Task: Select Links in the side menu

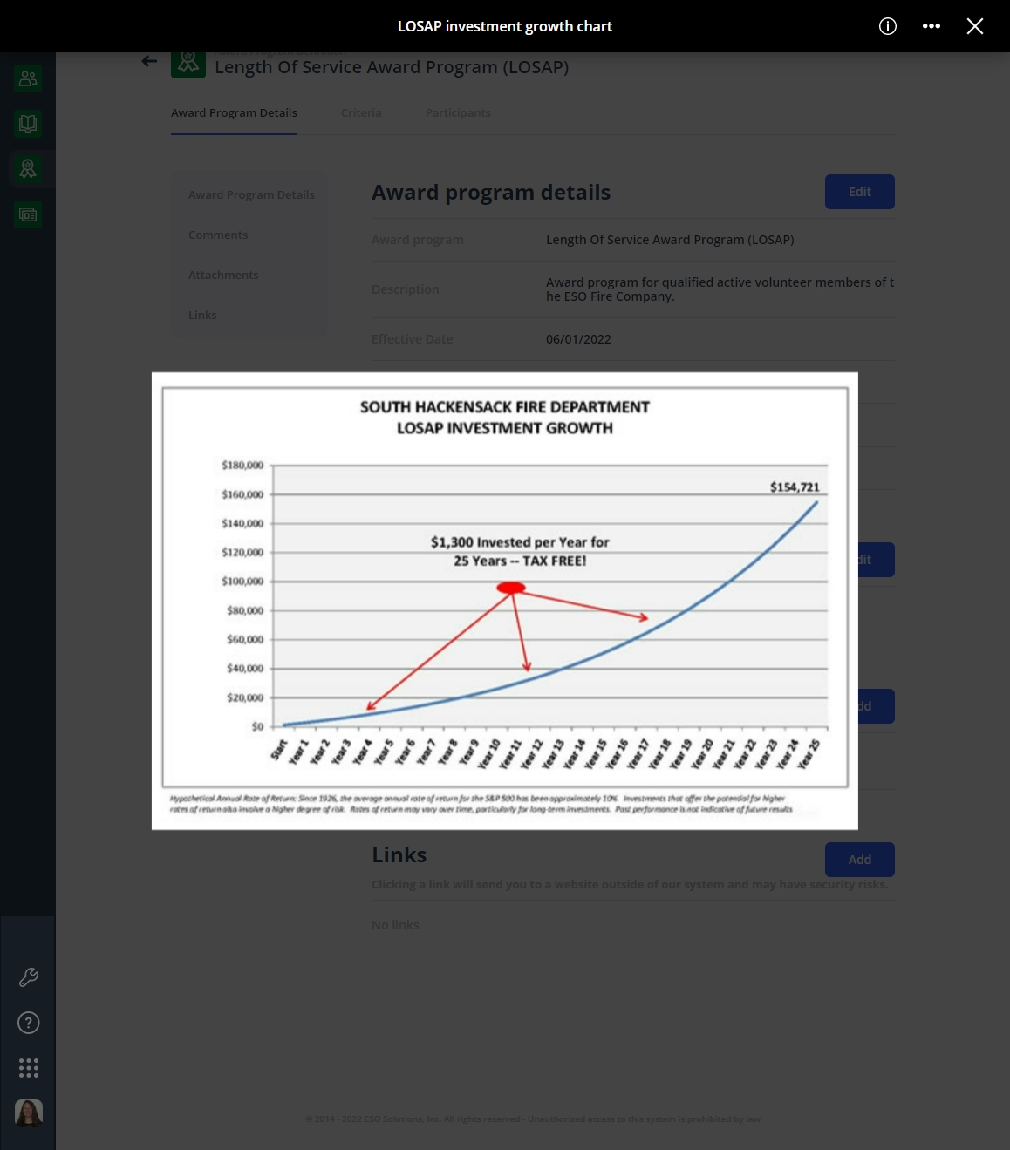Action: pyautogui.click(x=202, y=316)
